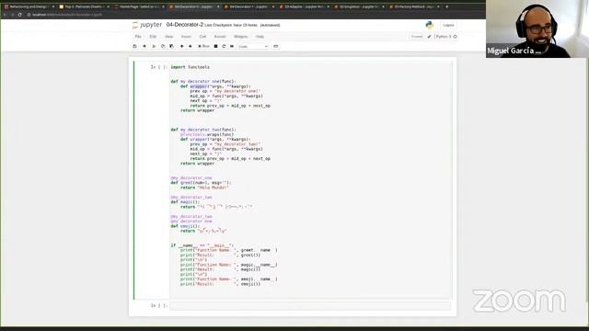Open the cell type Code dropdown
The image size is (589, 331).
point(253,47)
